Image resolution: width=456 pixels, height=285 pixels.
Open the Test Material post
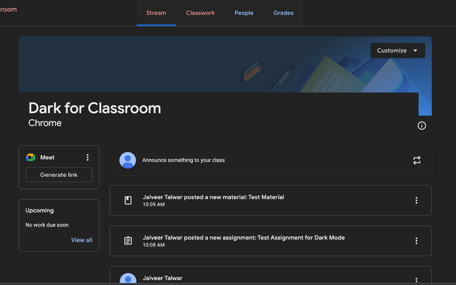tap(270, 200)
